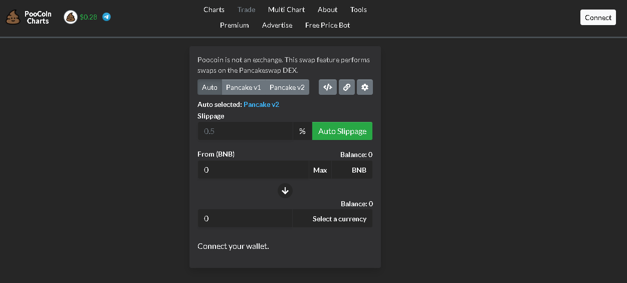Screen dimensions: 627x283
Task: Click the Connect wallet button
Action: click(597, 18)
